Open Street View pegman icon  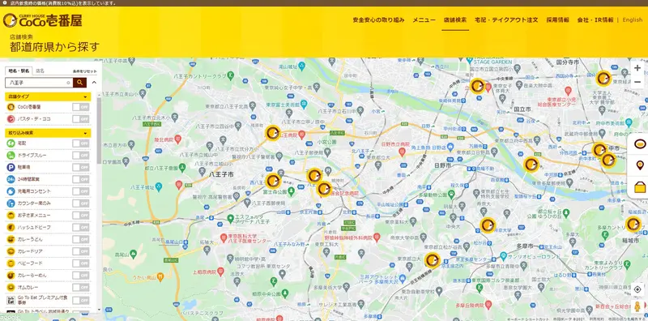click(637, 306)
